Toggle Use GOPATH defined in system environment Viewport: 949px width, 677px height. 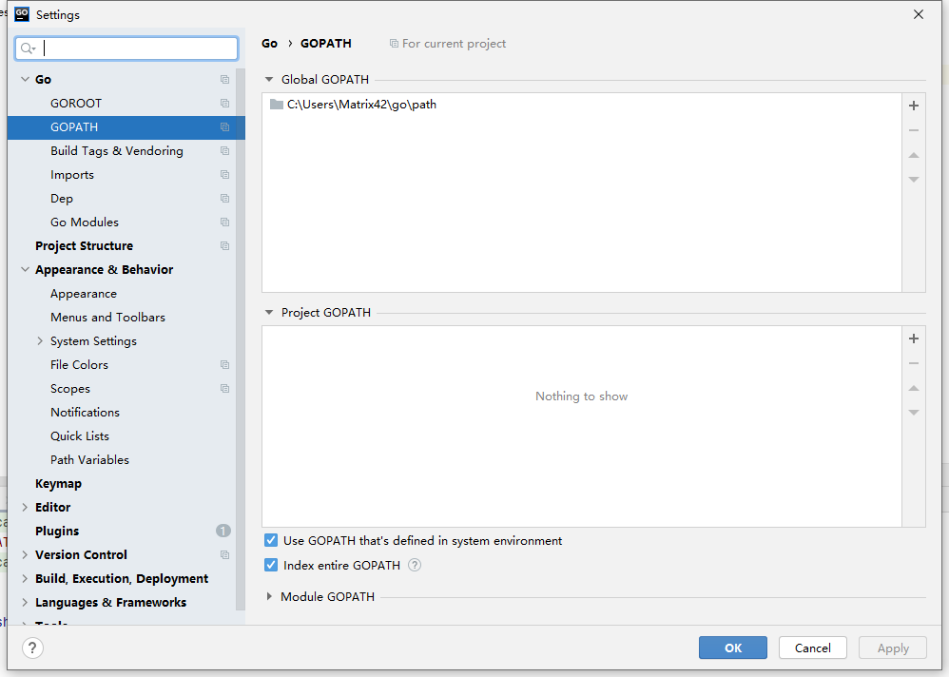point(271,540)
